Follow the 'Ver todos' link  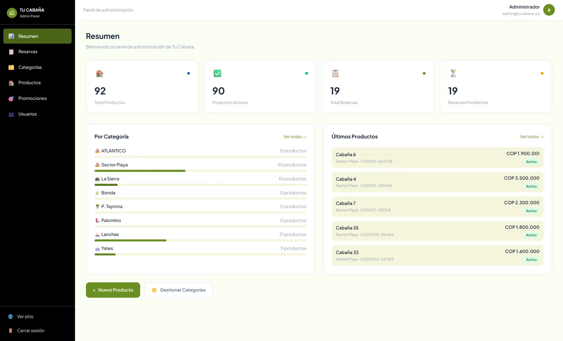532,137
